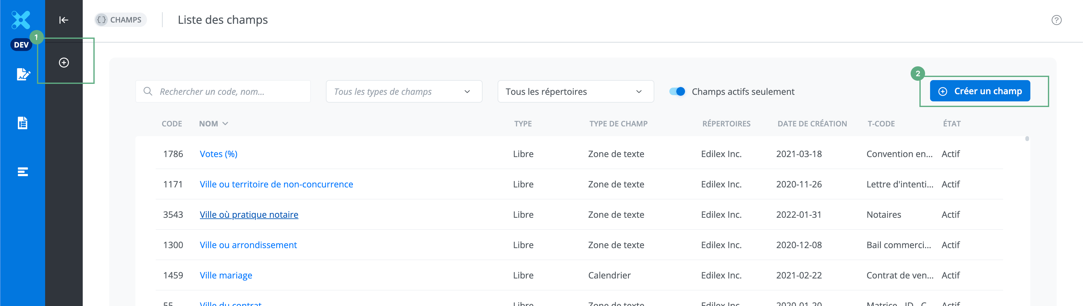The image size is (1083, 306).
Task: Open the Tous les types de champs dropdown
Action: 404,91
